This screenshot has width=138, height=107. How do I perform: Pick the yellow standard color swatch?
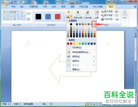tap(77, 44)
